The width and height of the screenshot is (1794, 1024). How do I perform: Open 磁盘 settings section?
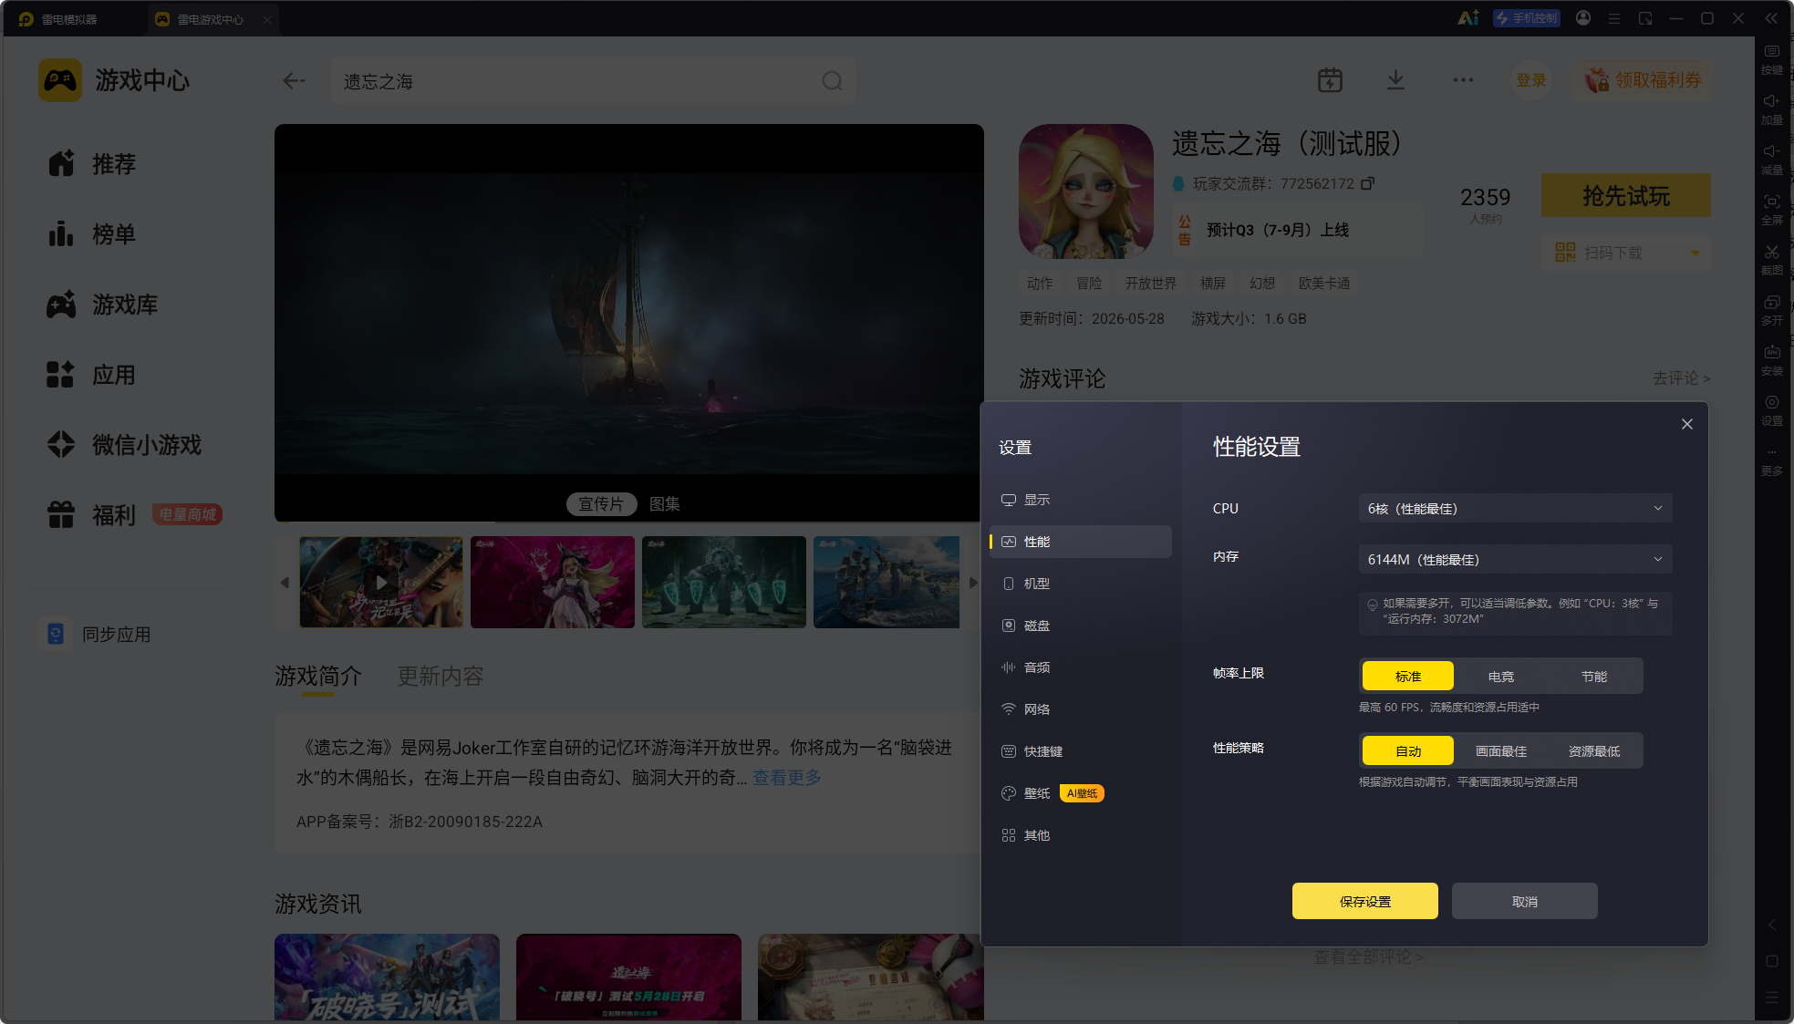(x=1081, y=626)
